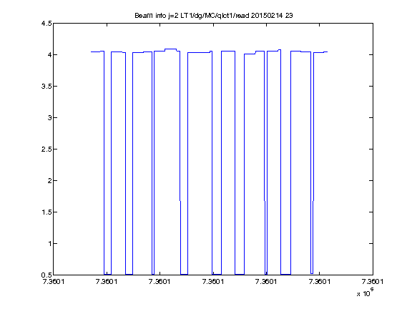Select the first x-axis tick label 7.3601
The image size is (412, 309).
coord(54,282)
